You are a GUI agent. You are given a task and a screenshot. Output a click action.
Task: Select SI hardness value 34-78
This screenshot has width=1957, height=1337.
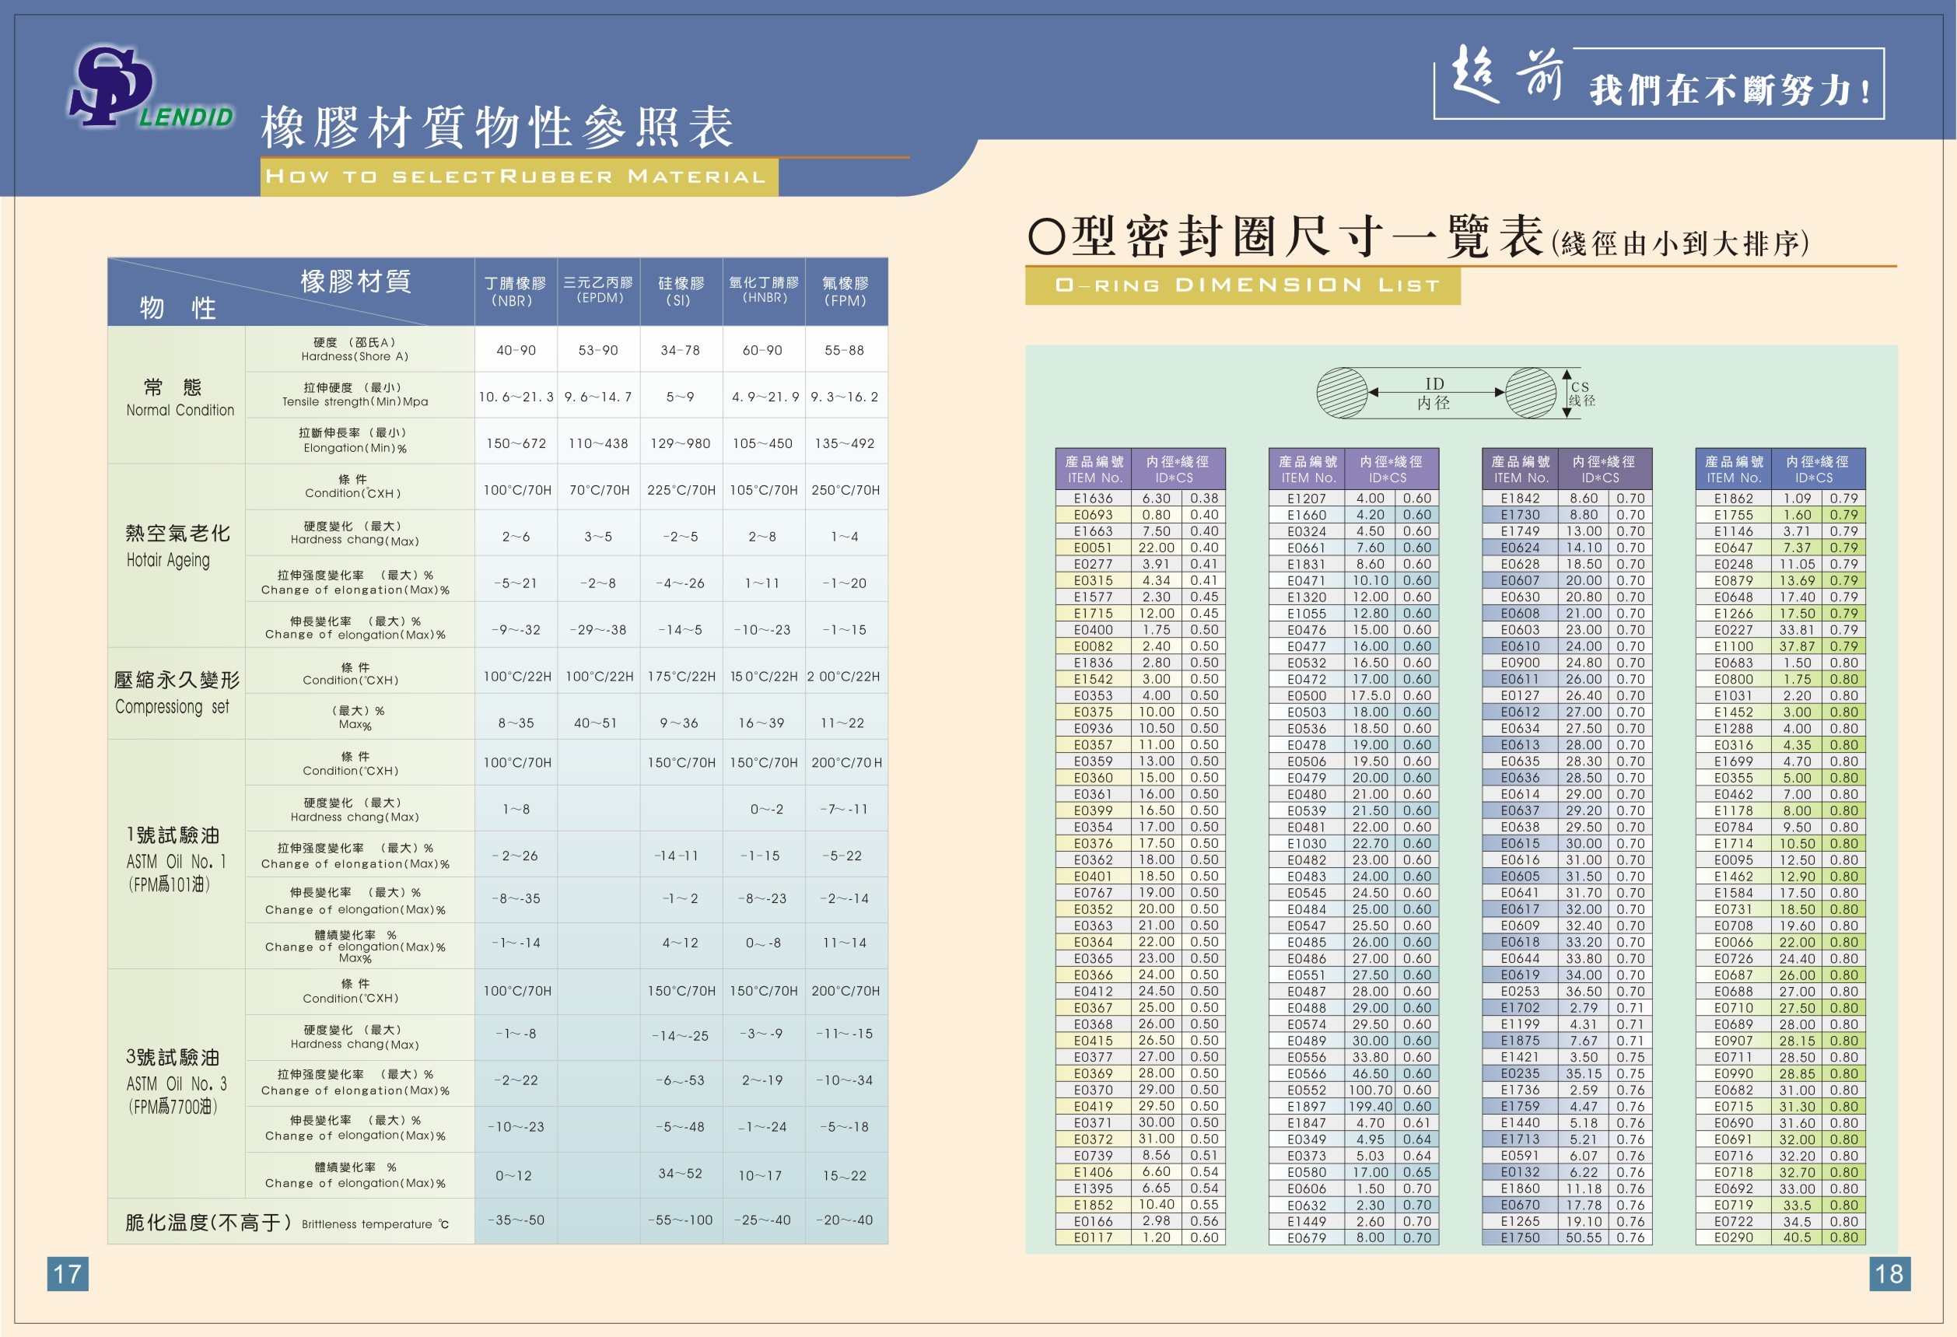pyautogui.click(x=681, y=350)
